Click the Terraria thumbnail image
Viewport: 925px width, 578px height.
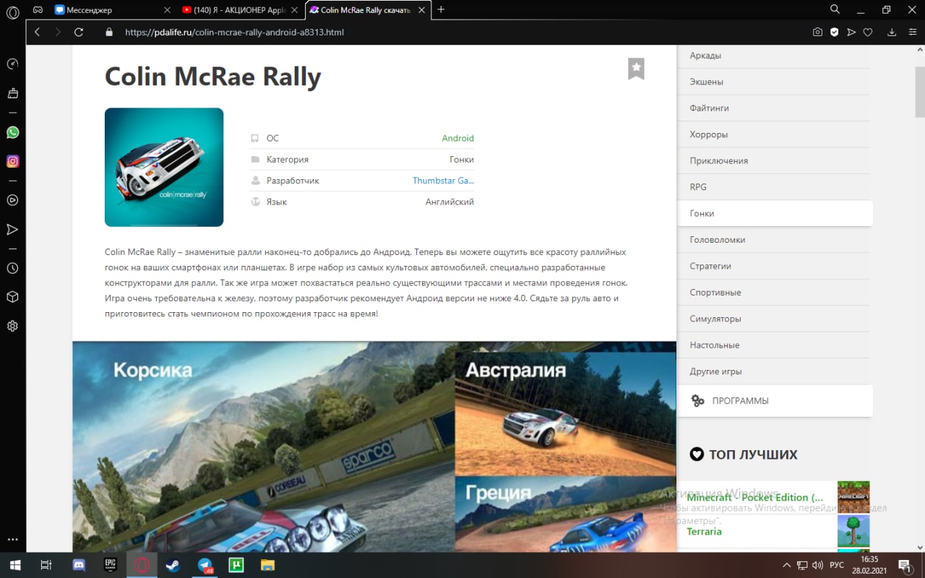tap(853, 531)
